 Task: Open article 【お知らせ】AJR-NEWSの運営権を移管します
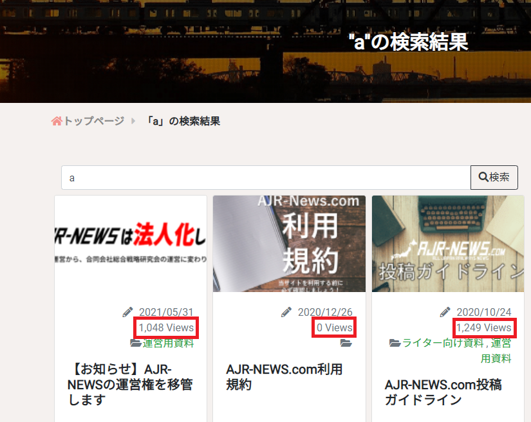[130, 384]
